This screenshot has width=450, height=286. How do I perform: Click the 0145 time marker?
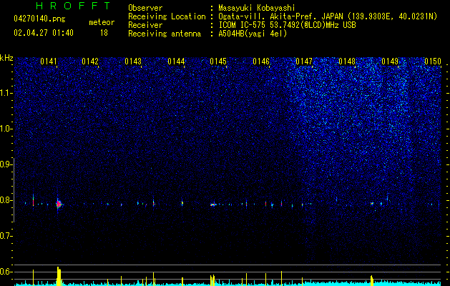[218, 61]
